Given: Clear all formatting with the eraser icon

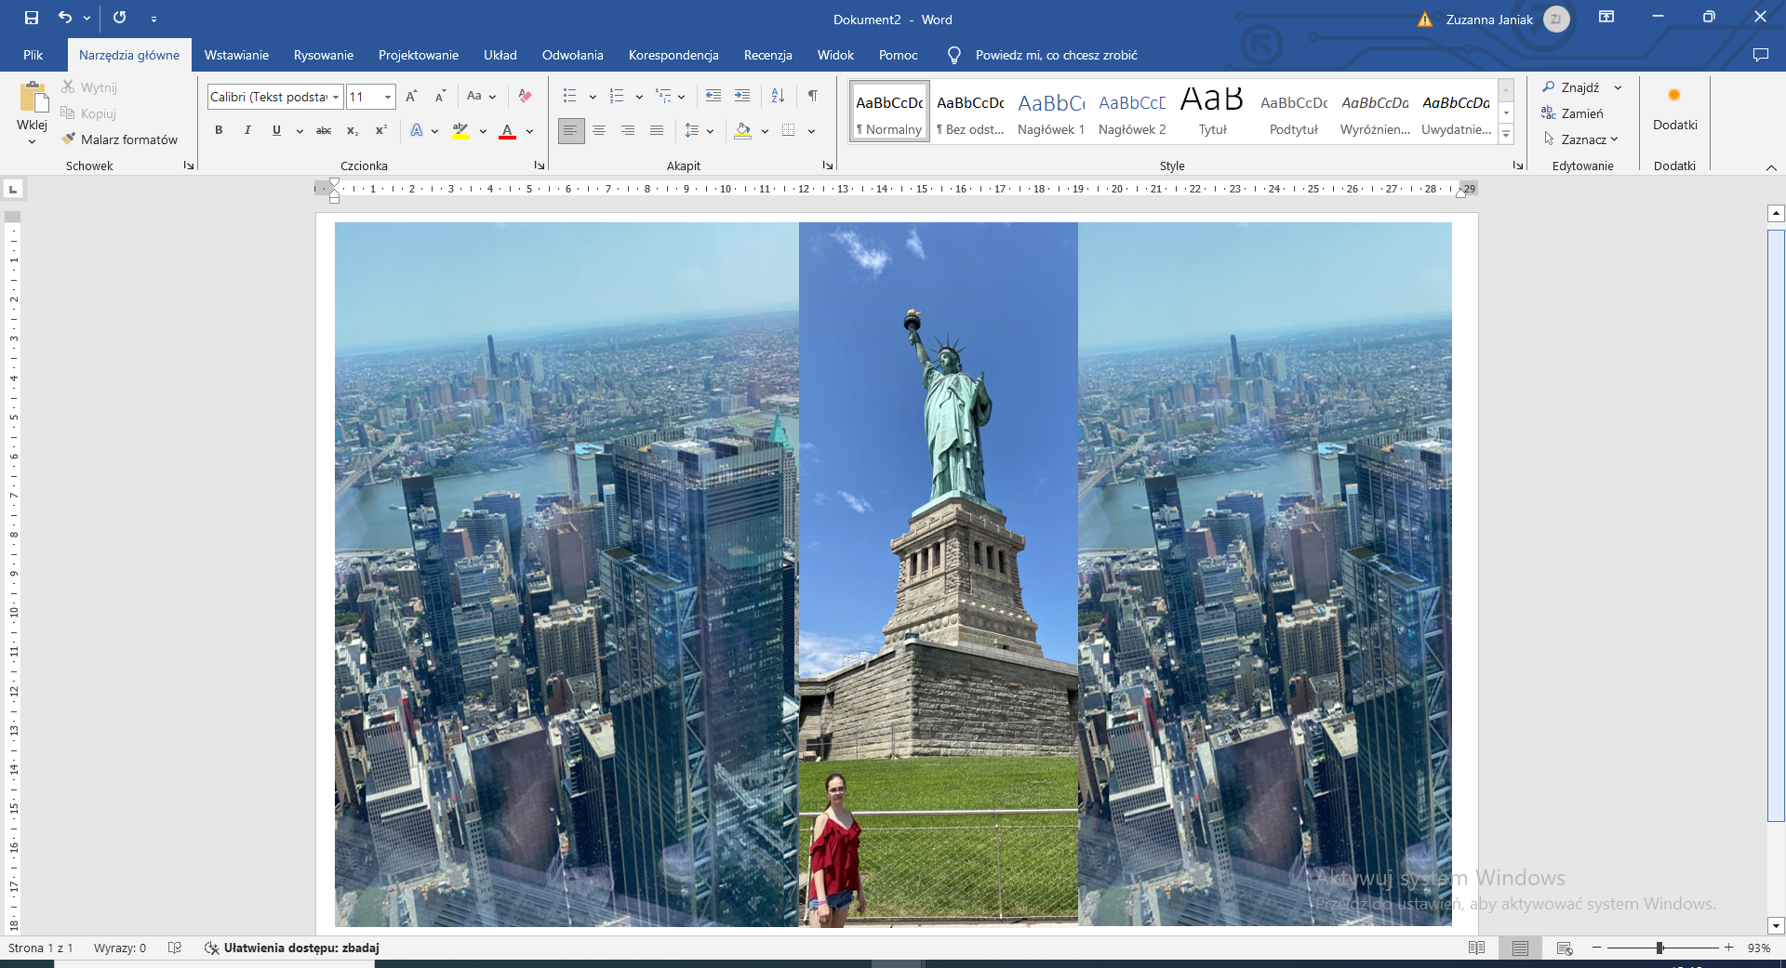Looking at the screenshot, I should click(526, 97).
